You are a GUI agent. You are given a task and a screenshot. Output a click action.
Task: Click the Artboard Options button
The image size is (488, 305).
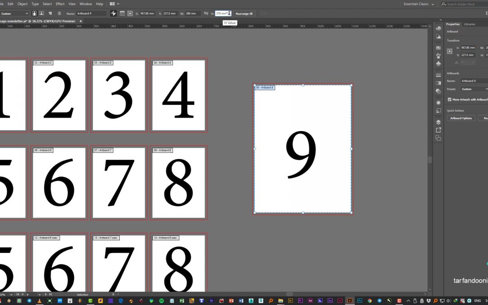point(461,118)
